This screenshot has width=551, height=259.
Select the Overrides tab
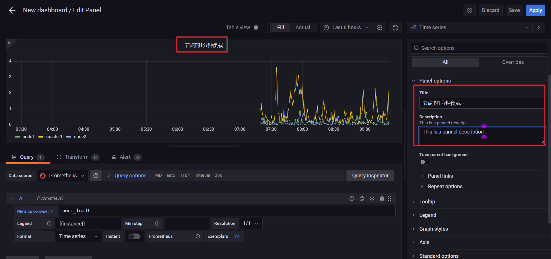513,62
